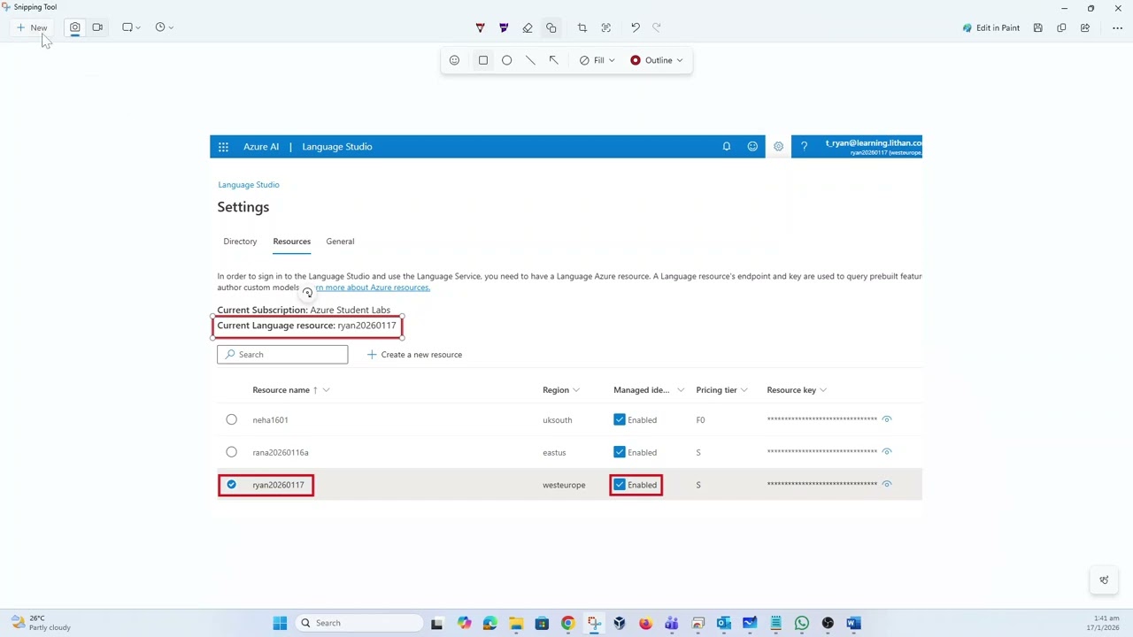Open Text actions tool
The image size is (1133, 637).
tap(605, 27)
